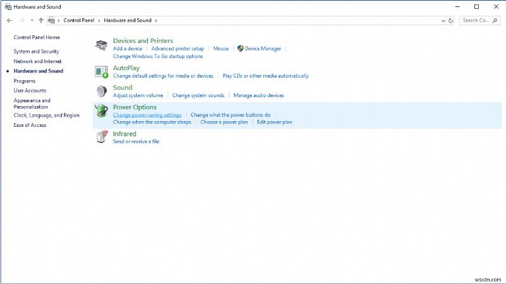Click Edit power plan
The height and width of the screenshot is (284, 506).
[x=275, y=122]
